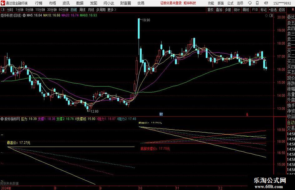Image resolution: width=295 pixels, height=190 pixels.
Task: Click the 返回 button
Action: coord(282,10)
